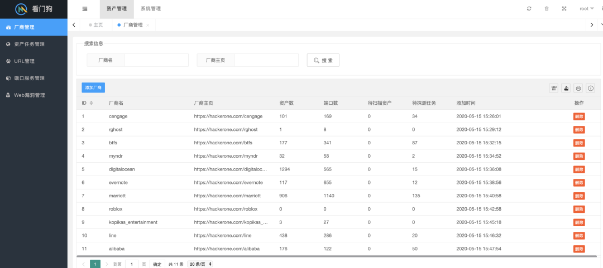The height and width of the screenshot is (268, 603).
Task: Focus the page number jump input
Action: (132, 264)
